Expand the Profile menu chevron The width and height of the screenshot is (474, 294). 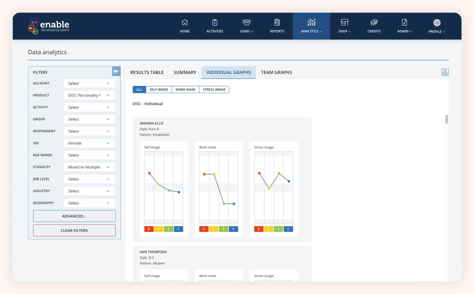click(444, 32)
